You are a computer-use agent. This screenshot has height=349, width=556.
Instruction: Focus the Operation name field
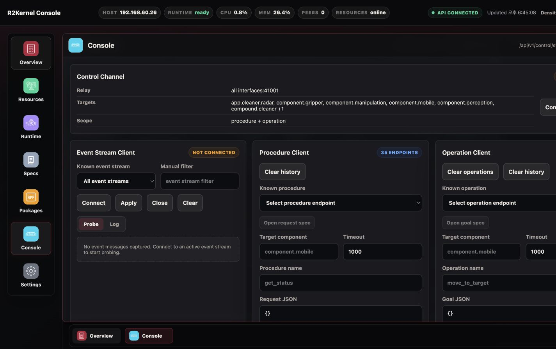[x=499, y=283]
